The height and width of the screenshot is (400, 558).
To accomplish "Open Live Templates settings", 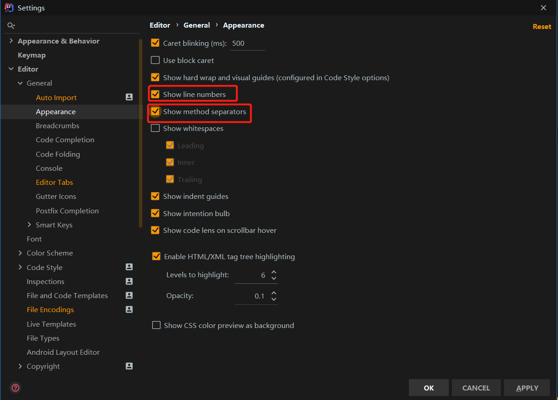I will coord(51,324).
